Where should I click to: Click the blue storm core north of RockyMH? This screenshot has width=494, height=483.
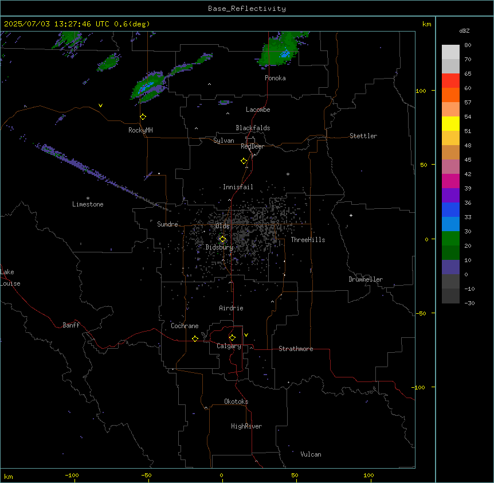point(146,87)
